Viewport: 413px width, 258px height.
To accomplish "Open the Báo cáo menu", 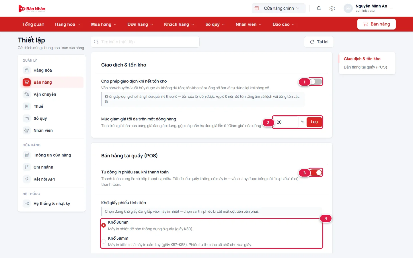I will point(284,24).
